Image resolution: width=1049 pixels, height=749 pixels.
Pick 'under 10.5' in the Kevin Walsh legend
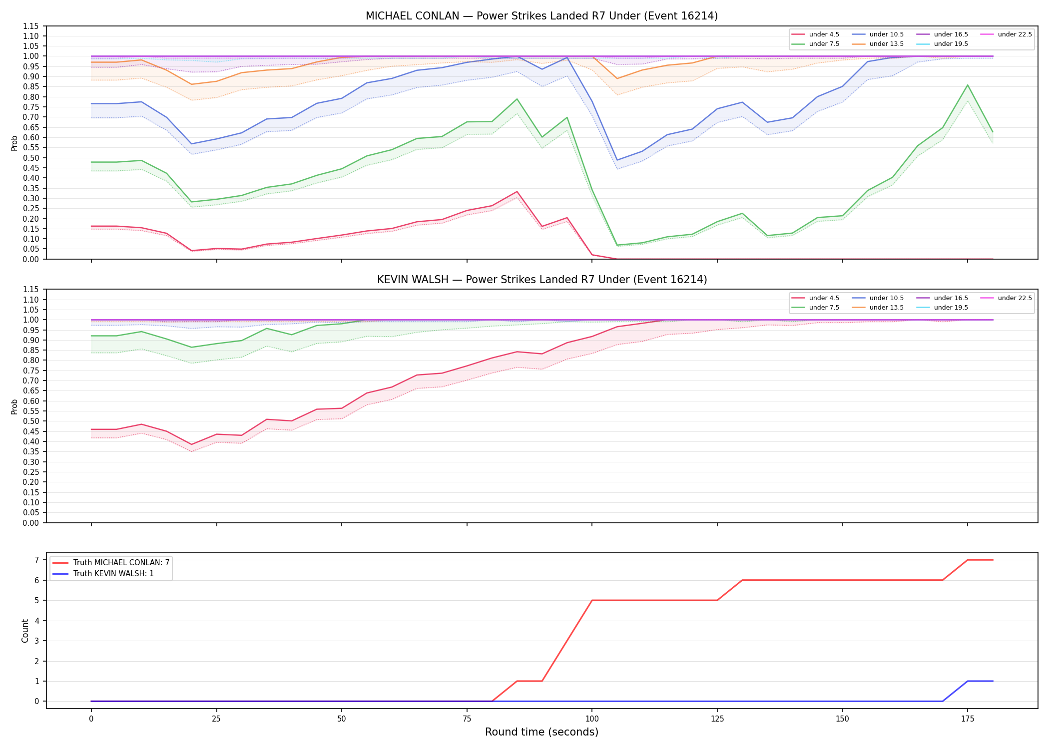pos(878,298)
